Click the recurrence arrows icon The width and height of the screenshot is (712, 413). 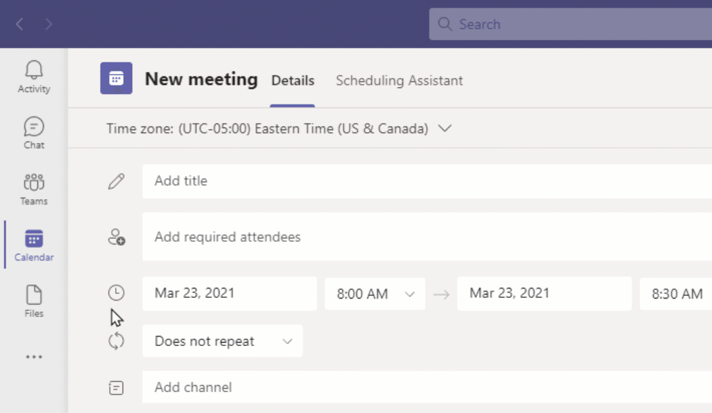[116, 341]
